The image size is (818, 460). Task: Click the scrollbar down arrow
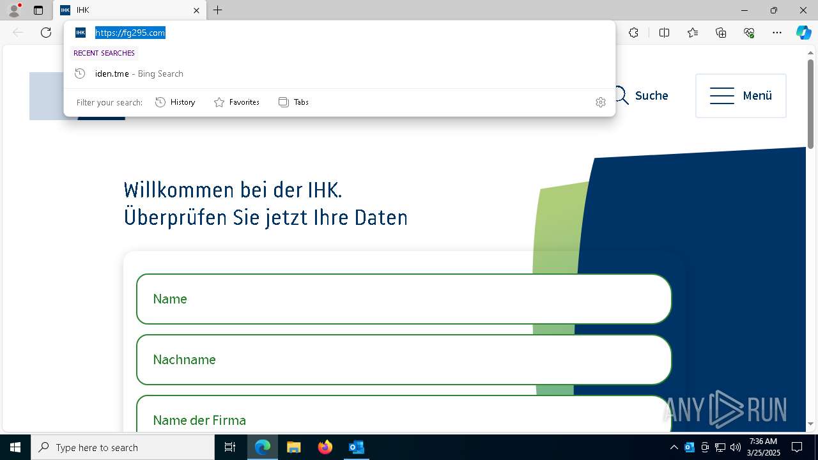pos(810,424)
